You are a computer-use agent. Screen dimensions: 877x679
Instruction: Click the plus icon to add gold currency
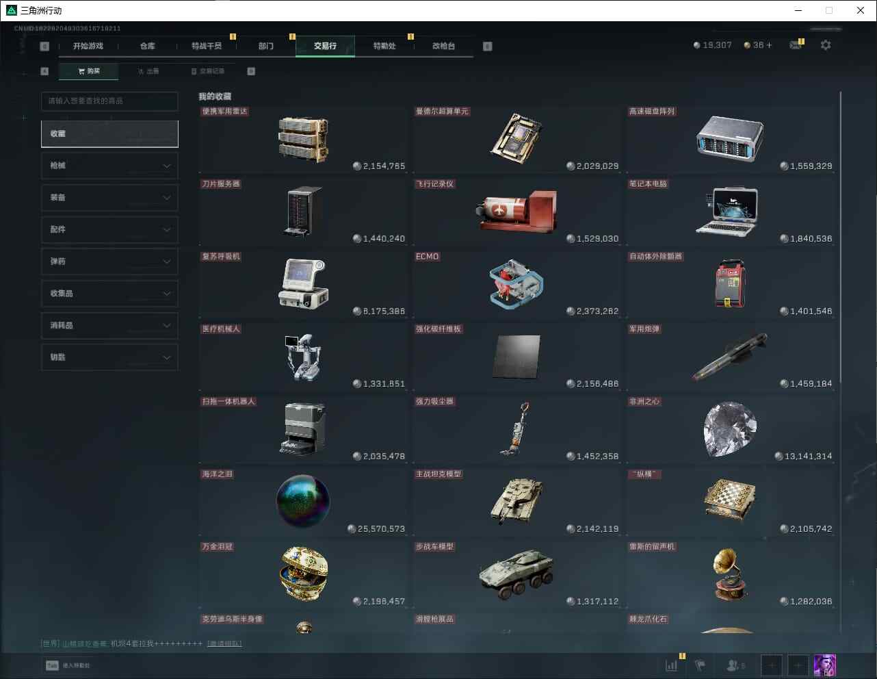pos(769,45)
